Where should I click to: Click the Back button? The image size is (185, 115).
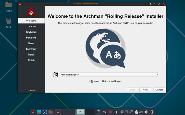133,90
